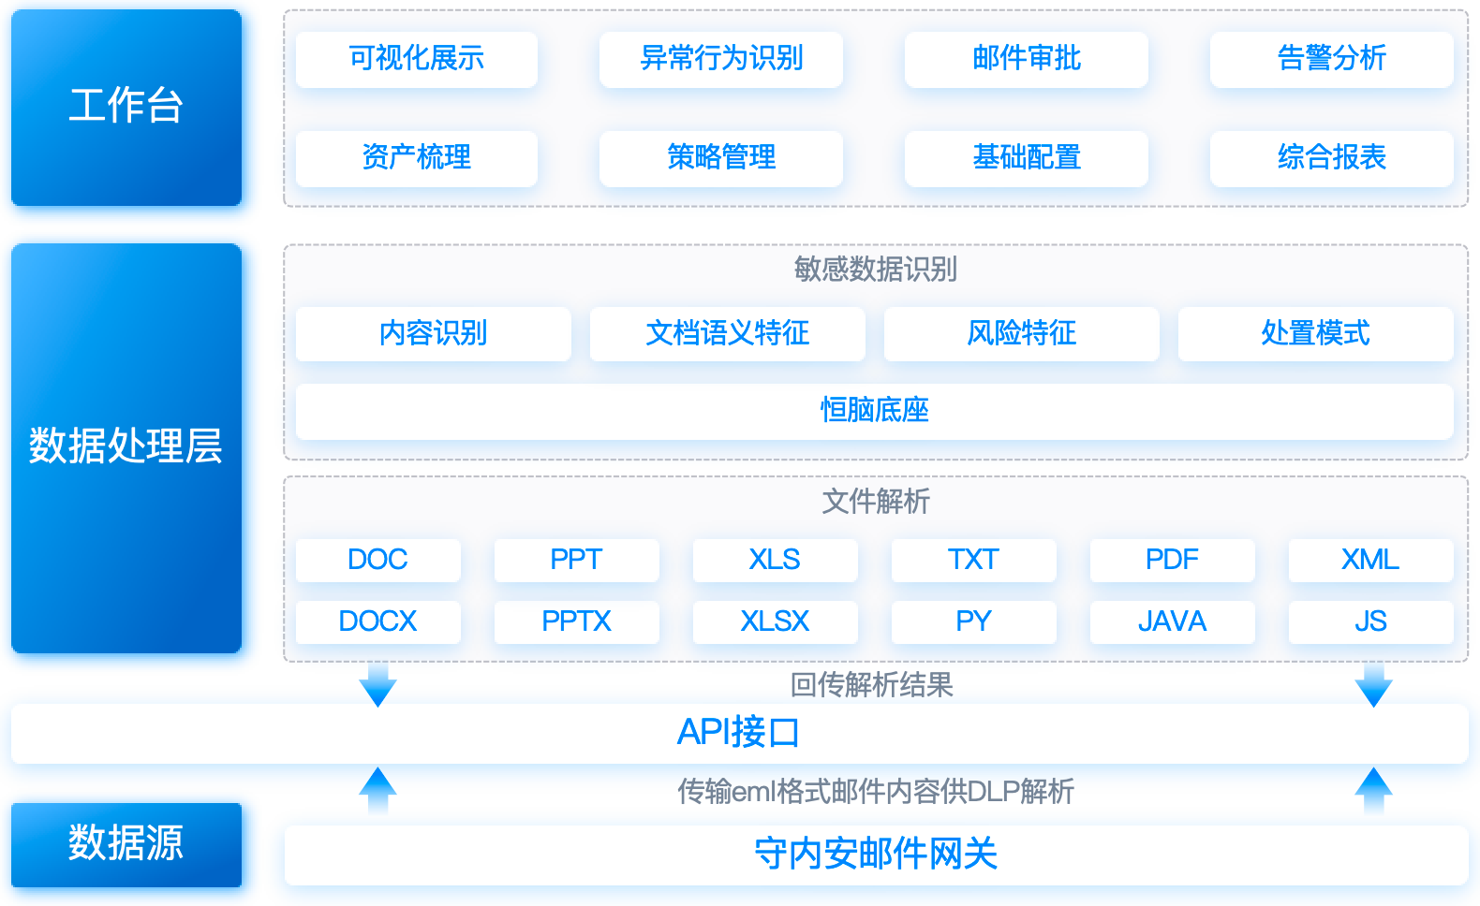Click the 文件解析 heading
The image size is (1480, 906).
[x=876, y=502]
